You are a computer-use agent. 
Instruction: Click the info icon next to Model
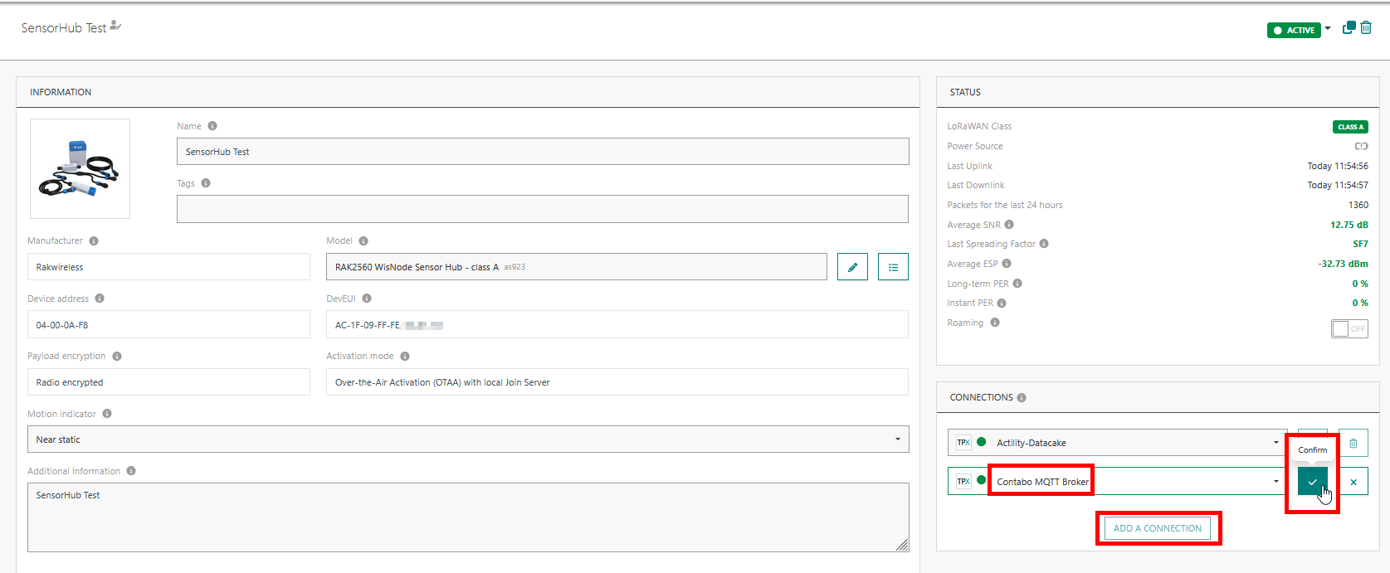click(363, 241)
